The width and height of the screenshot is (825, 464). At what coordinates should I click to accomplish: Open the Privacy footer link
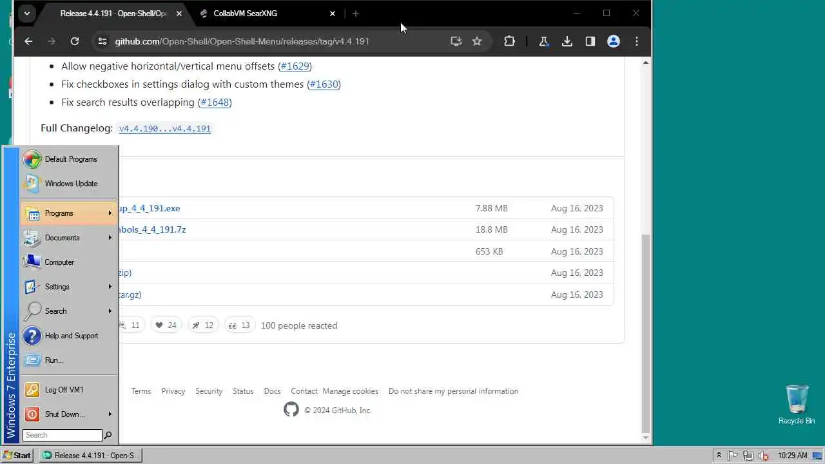pyautogui.click(x=173, y=391)
